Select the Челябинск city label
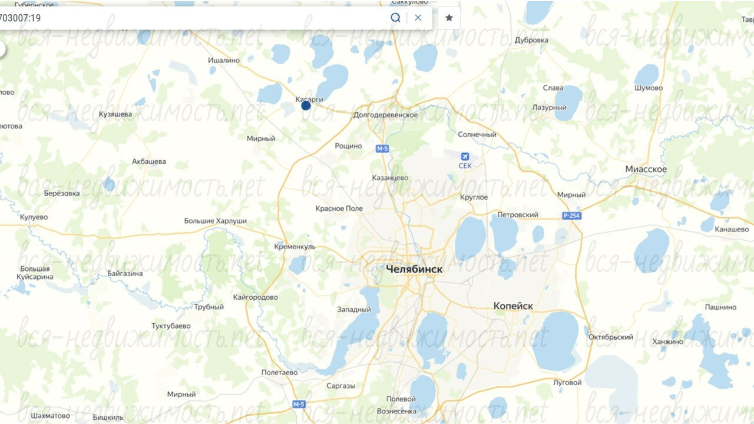Screen dimensions: 754x424 pyautogui.click(x=414, y=269)
